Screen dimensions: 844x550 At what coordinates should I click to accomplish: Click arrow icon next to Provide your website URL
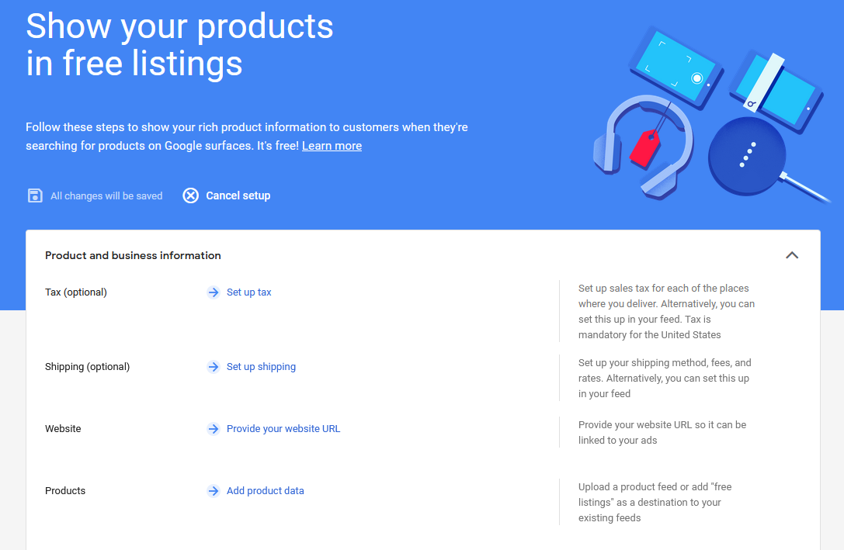214,429
